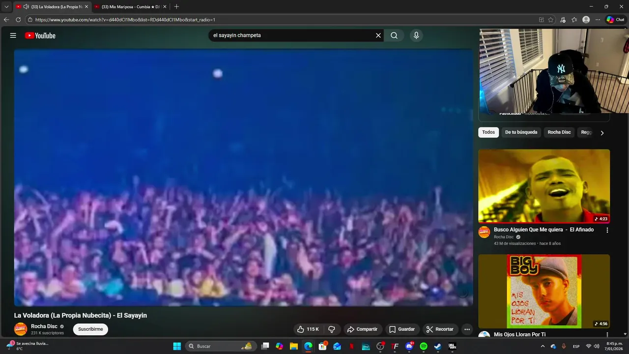This screenshot has width=629, height=354.
Task: Open Task View on taskbar
Action: tap(265, 346)
